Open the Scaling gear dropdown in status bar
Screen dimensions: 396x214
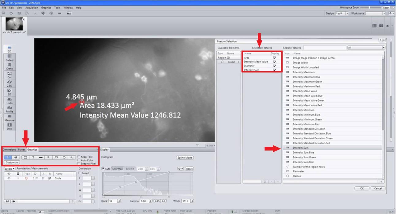click(x=41, y=212)
